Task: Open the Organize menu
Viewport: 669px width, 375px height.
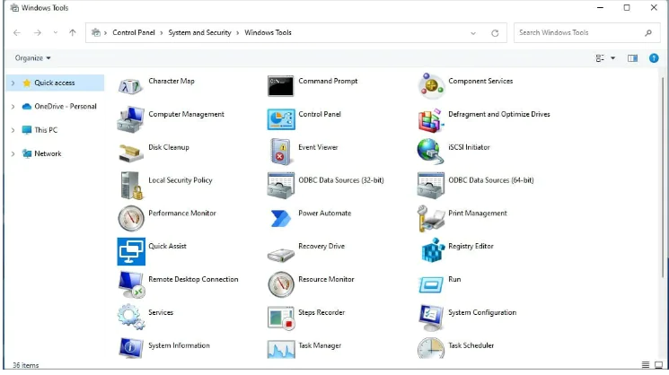Action: pos(33,58)
